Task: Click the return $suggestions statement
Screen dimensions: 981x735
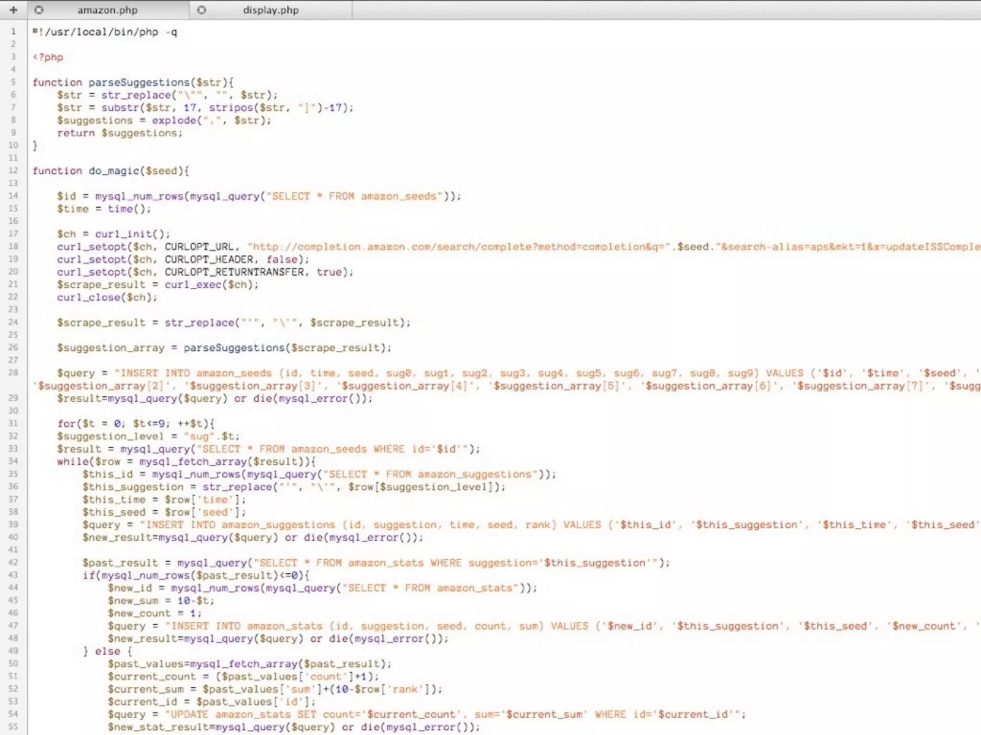Action: tap(119, 133)
